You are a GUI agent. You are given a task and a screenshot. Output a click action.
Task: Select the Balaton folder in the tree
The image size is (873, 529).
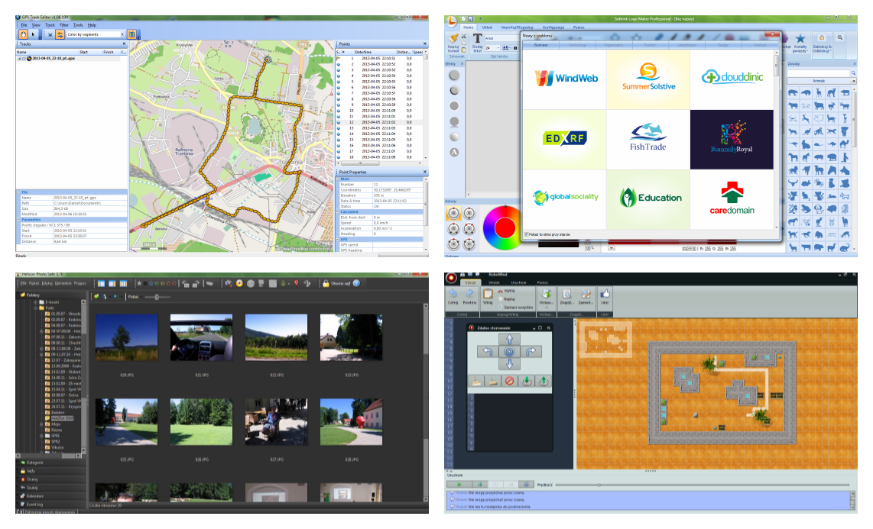pyautogui.click(x=58, y=412)
